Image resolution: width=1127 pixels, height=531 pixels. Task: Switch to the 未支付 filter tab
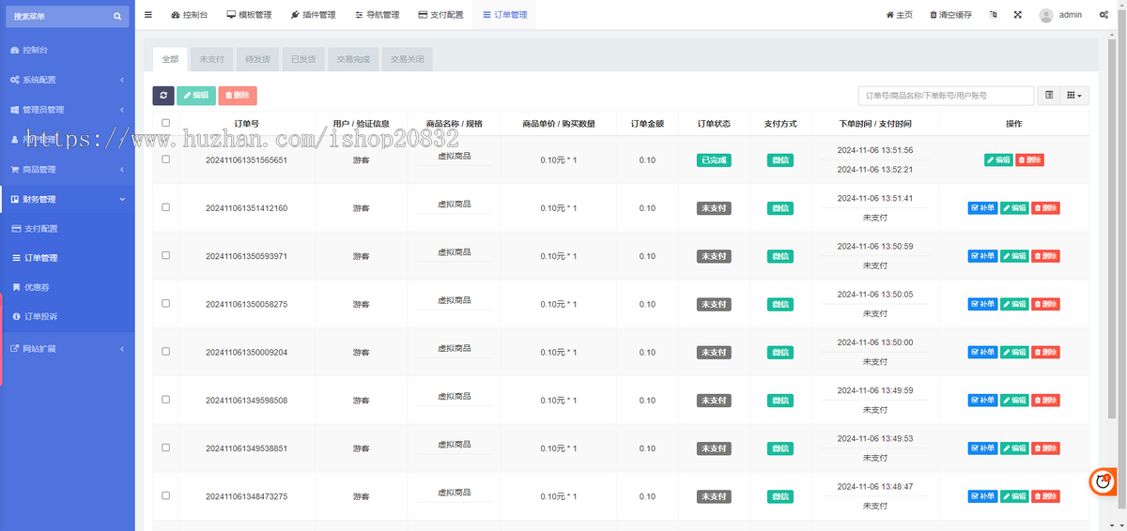coord(211,59)
